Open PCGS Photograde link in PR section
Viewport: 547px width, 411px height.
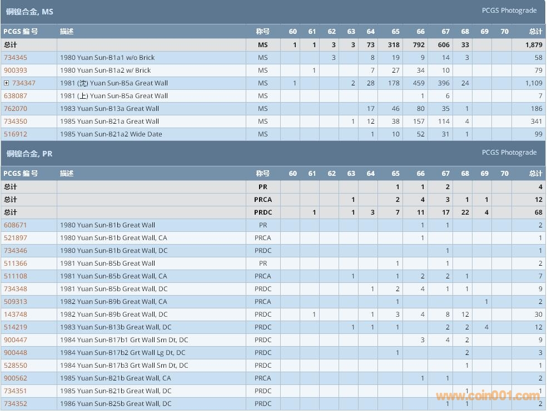coord(509,153)
